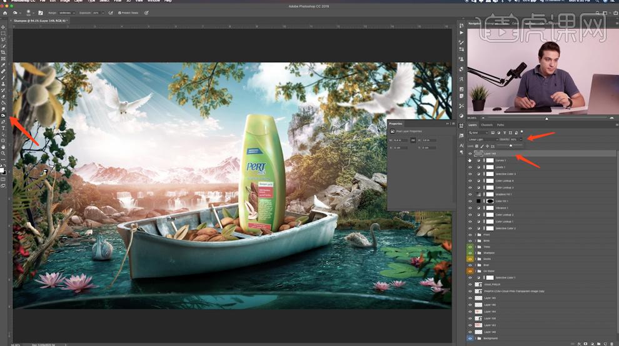The image size is (619, 346).
Task: Open the Exposure value dropdown
Action: [x=103, y=12]
